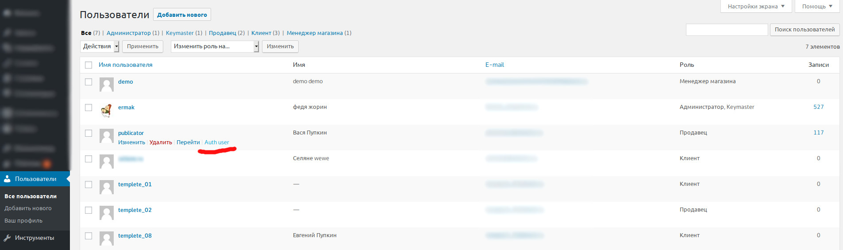
Task: Click ermak's avatar image
Action: (107, 110)
